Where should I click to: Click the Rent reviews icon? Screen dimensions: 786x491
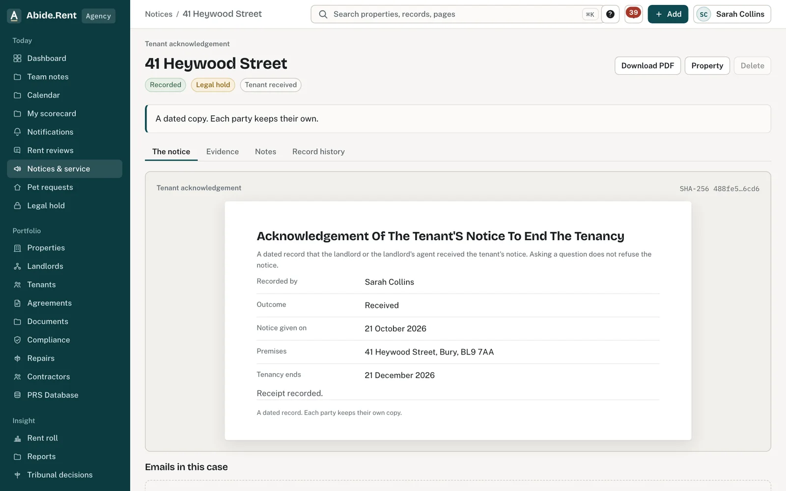point(17,150)
